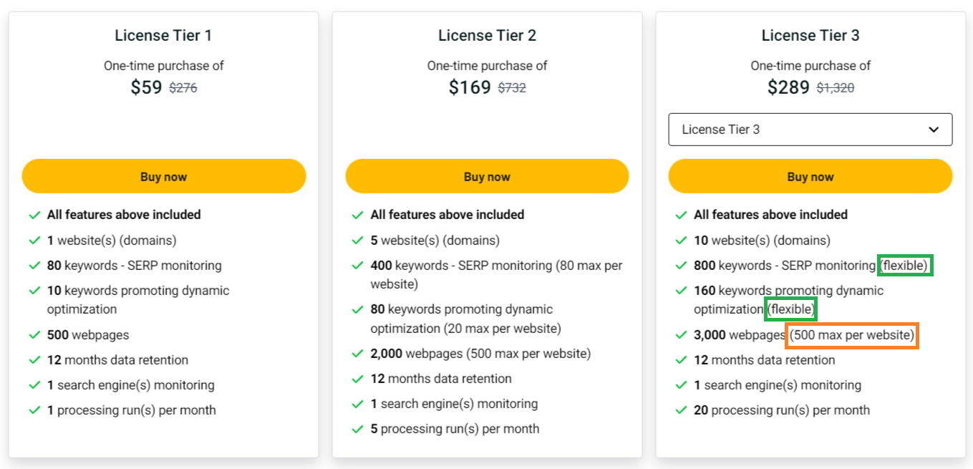This screenshot has height=469, width=973.
Task: Click '(flexible)' label after 800 keywords
Action: [x=905, y=266]
